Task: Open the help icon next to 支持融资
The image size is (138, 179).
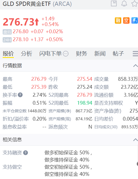Action: [26, 153]
